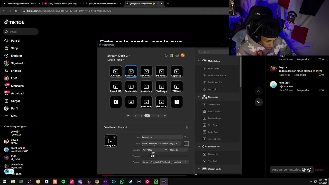This screenshot has height=185, width=329.
Task: Open the title text style T option
Action: (x=186, y=137)
